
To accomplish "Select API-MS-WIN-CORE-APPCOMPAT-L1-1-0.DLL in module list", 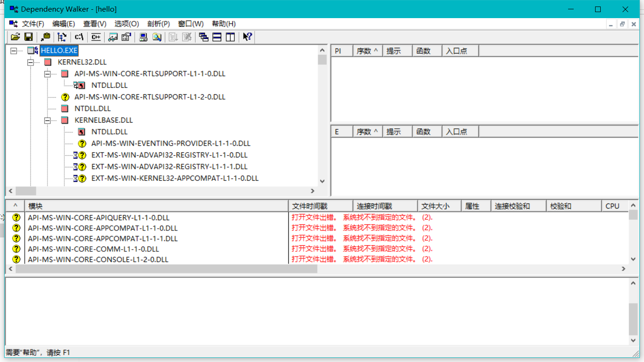I will pos(102,228).
